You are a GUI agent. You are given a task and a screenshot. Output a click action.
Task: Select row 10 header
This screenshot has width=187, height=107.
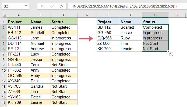[4, 70]
